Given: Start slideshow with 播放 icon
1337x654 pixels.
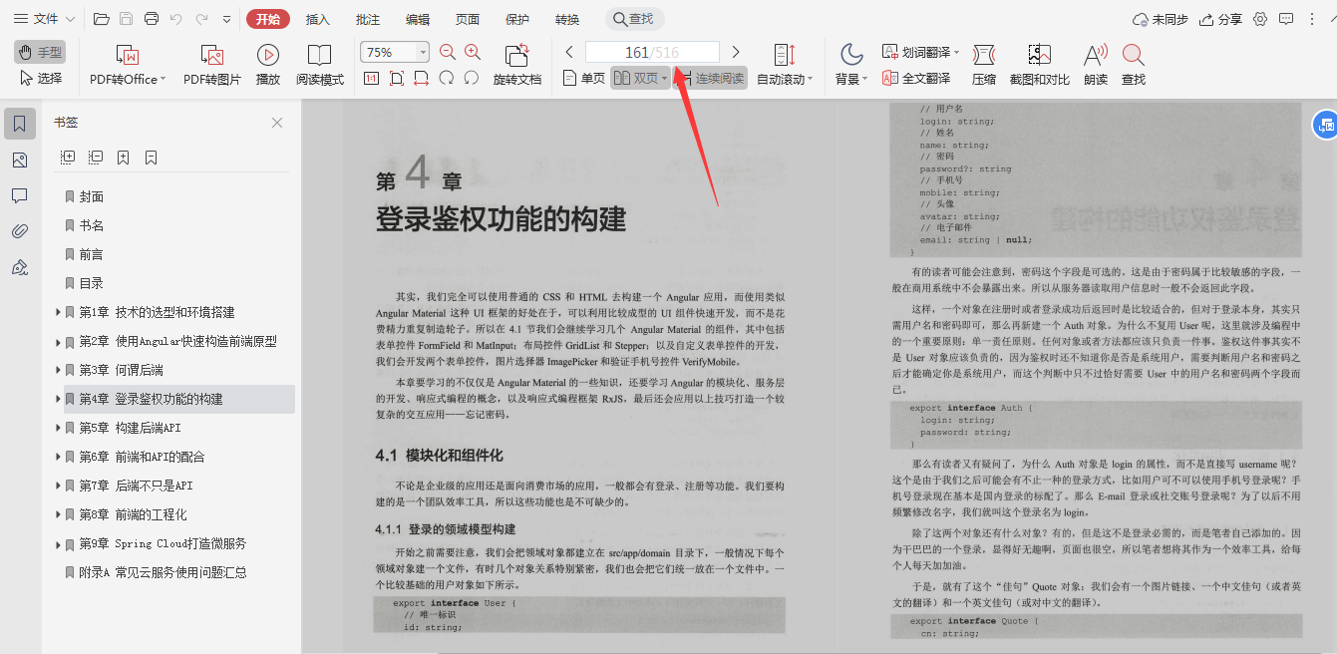Looking at the screenshot, I should pyautogui.click(x=268, y=65).
